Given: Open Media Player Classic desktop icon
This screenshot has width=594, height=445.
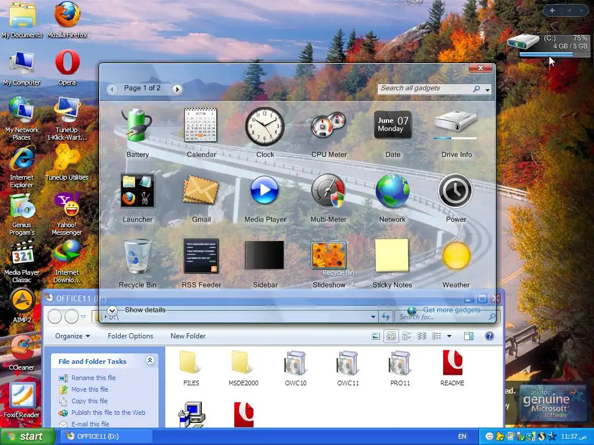Looking at the screenshot, I should pos(21,262).
